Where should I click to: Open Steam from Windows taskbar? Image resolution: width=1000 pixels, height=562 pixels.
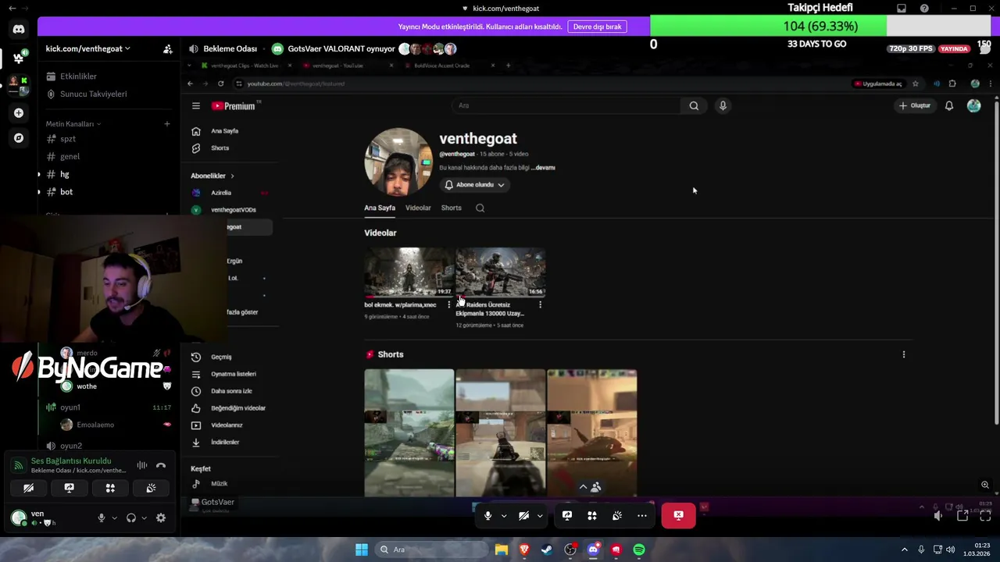pyautogui.click(x=547, y=550)
